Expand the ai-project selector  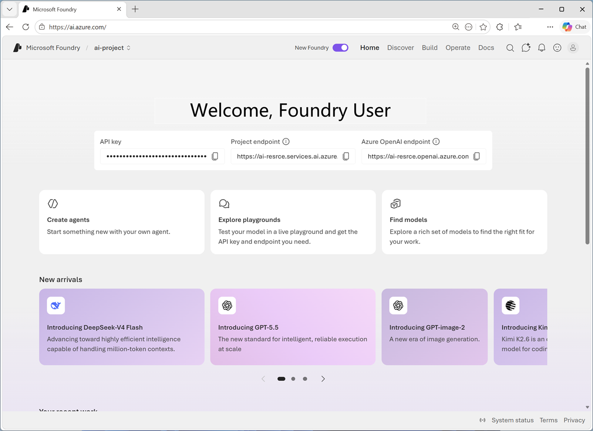click(x=113, y=48)
